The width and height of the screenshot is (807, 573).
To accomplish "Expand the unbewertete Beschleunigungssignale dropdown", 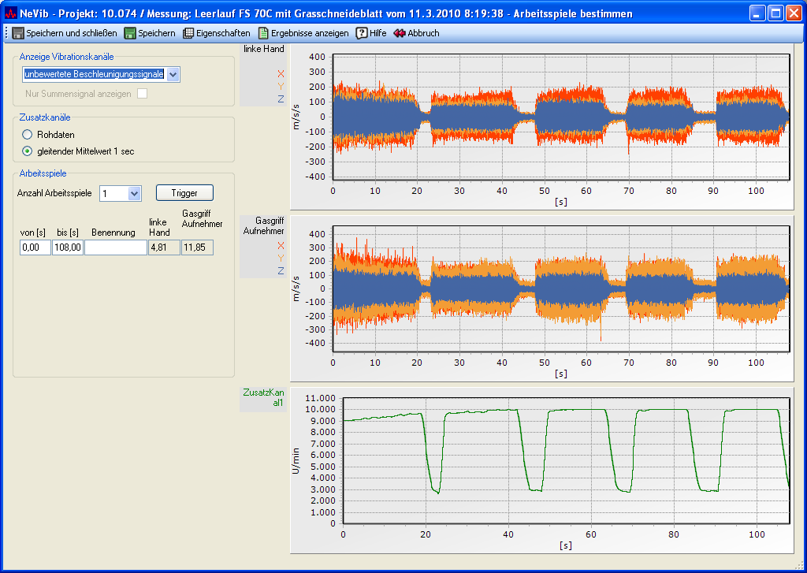I will [x=173, y=74].
